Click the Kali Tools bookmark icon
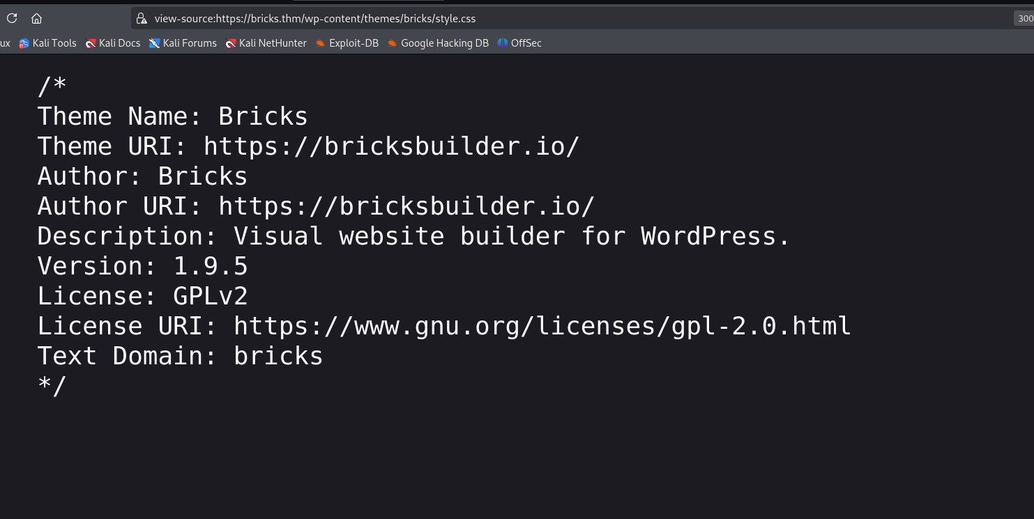Viewport: 1034px width, 519px height. click(24, 43)
